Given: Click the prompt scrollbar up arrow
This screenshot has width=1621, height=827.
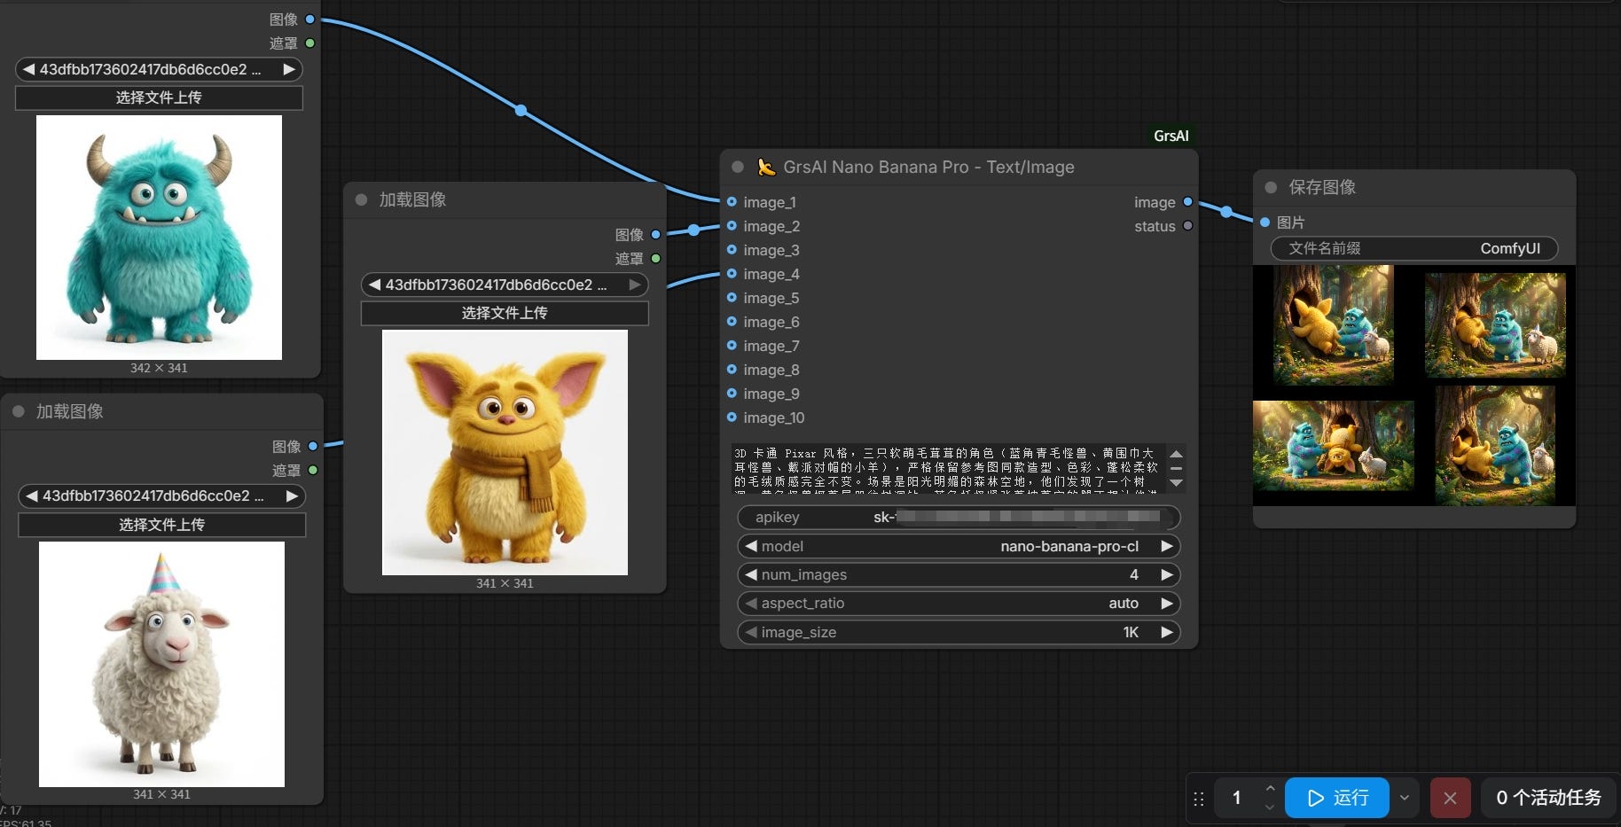Looking at the screenshot, I should click(x=1176, y=453).
